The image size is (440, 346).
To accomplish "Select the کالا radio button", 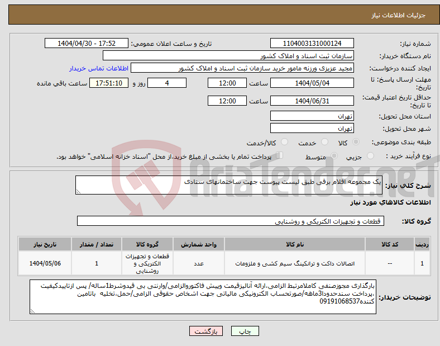I will [x=356, y=142].
